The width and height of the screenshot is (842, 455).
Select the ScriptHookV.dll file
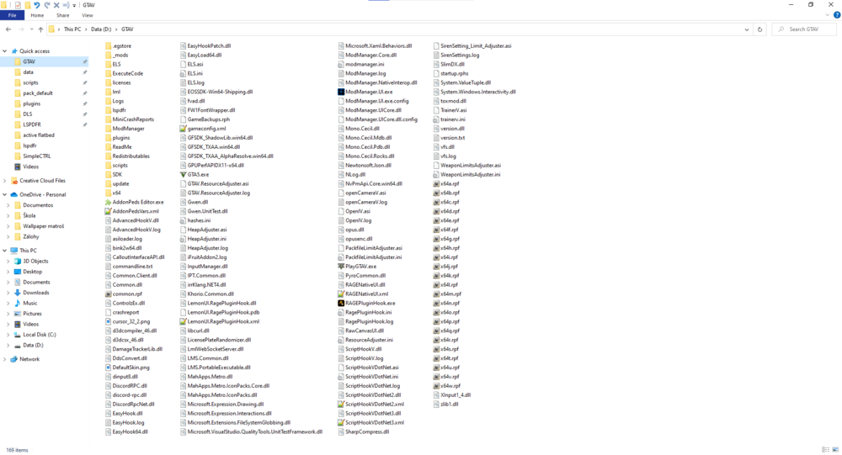coord(363,349)
